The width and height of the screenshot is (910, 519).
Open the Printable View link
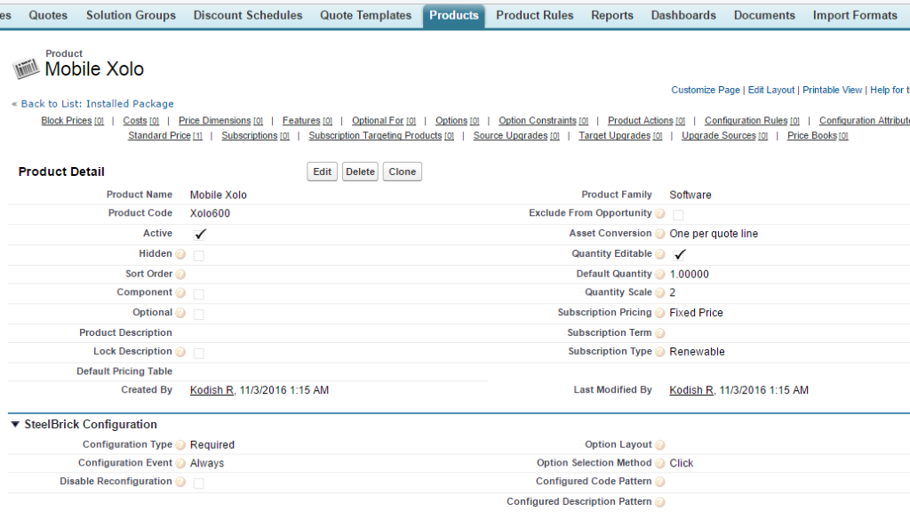832,90
